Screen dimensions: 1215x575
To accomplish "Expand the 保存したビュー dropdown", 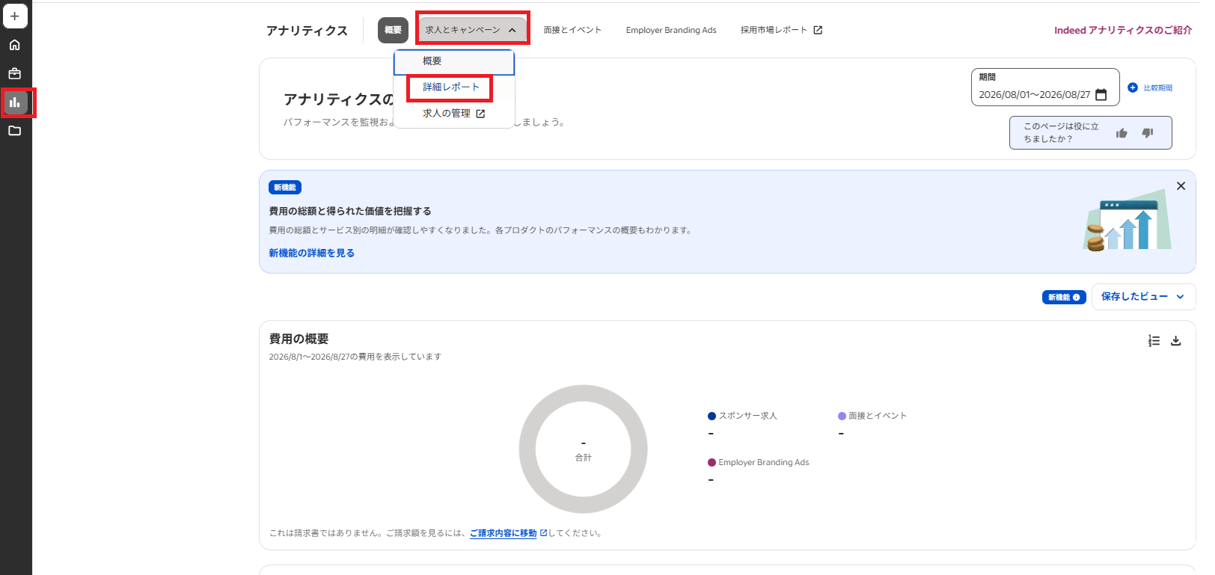I will (x=1143, y=297).
